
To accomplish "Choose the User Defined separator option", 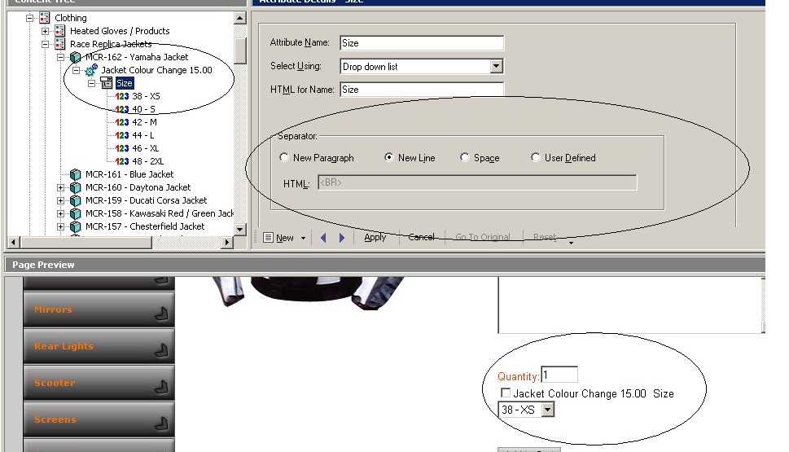I will click(536, 158).
